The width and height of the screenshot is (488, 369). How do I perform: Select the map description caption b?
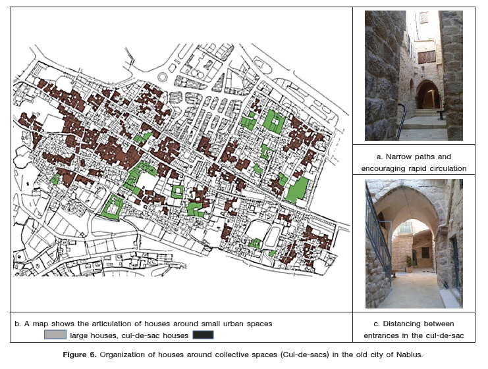(144, 324)
